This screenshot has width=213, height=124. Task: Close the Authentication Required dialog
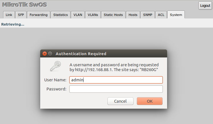click(x=44, y=54)
